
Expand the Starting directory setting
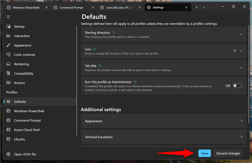[x=241, y=34]
